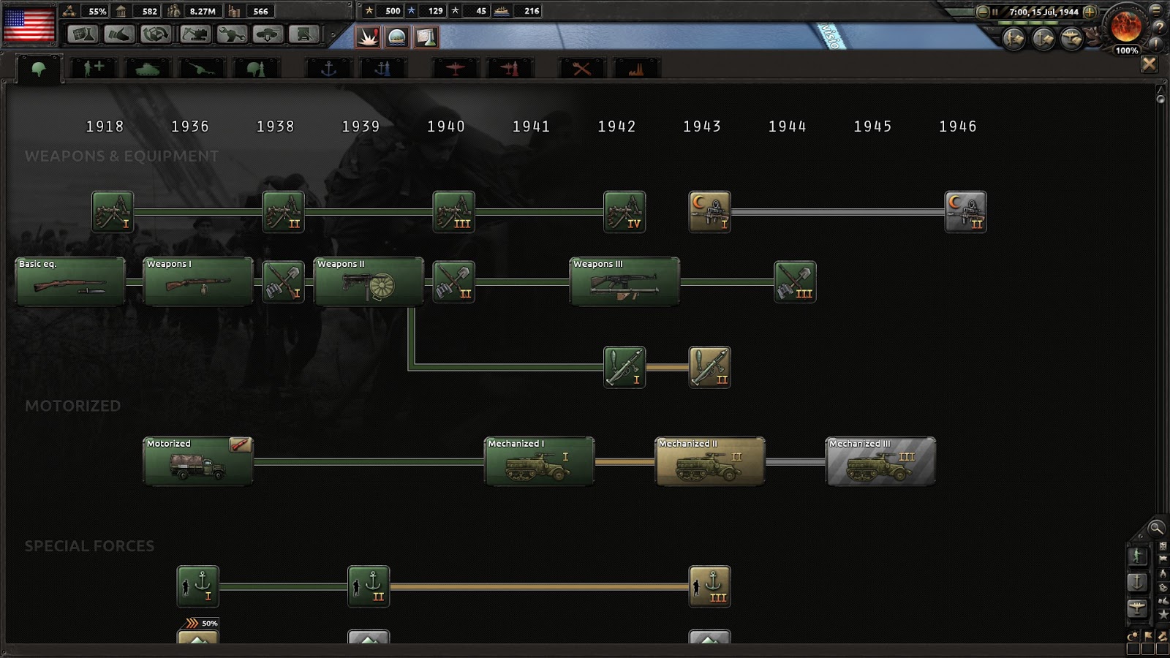
Task: Research Infantry Anti-Tank rocket II
Action: tap(709, 367)
